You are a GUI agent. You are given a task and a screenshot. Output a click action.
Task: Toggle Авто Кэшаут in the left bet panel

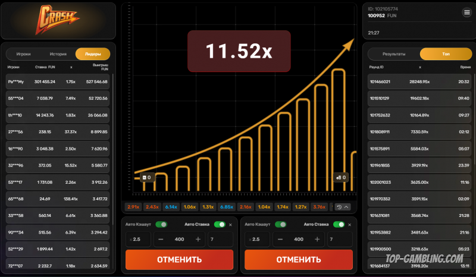click(x=161, y=225)
